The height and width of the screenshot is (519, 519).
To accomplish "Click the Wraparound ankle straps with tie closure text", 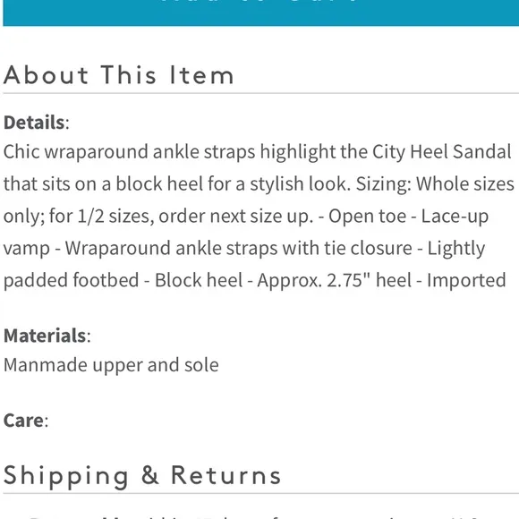I will 238,248.
